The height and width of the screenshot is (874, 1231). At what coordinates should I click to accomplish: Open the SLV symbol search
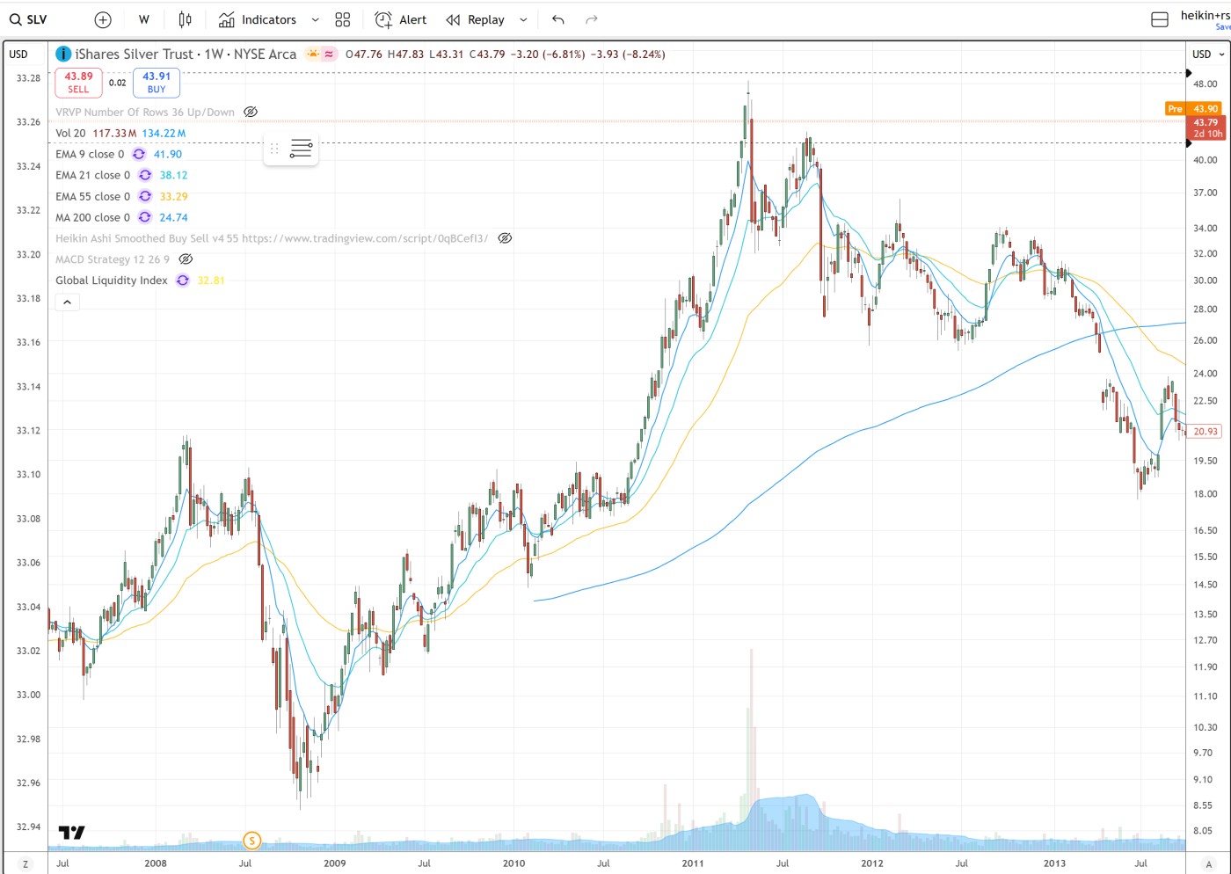29,19
